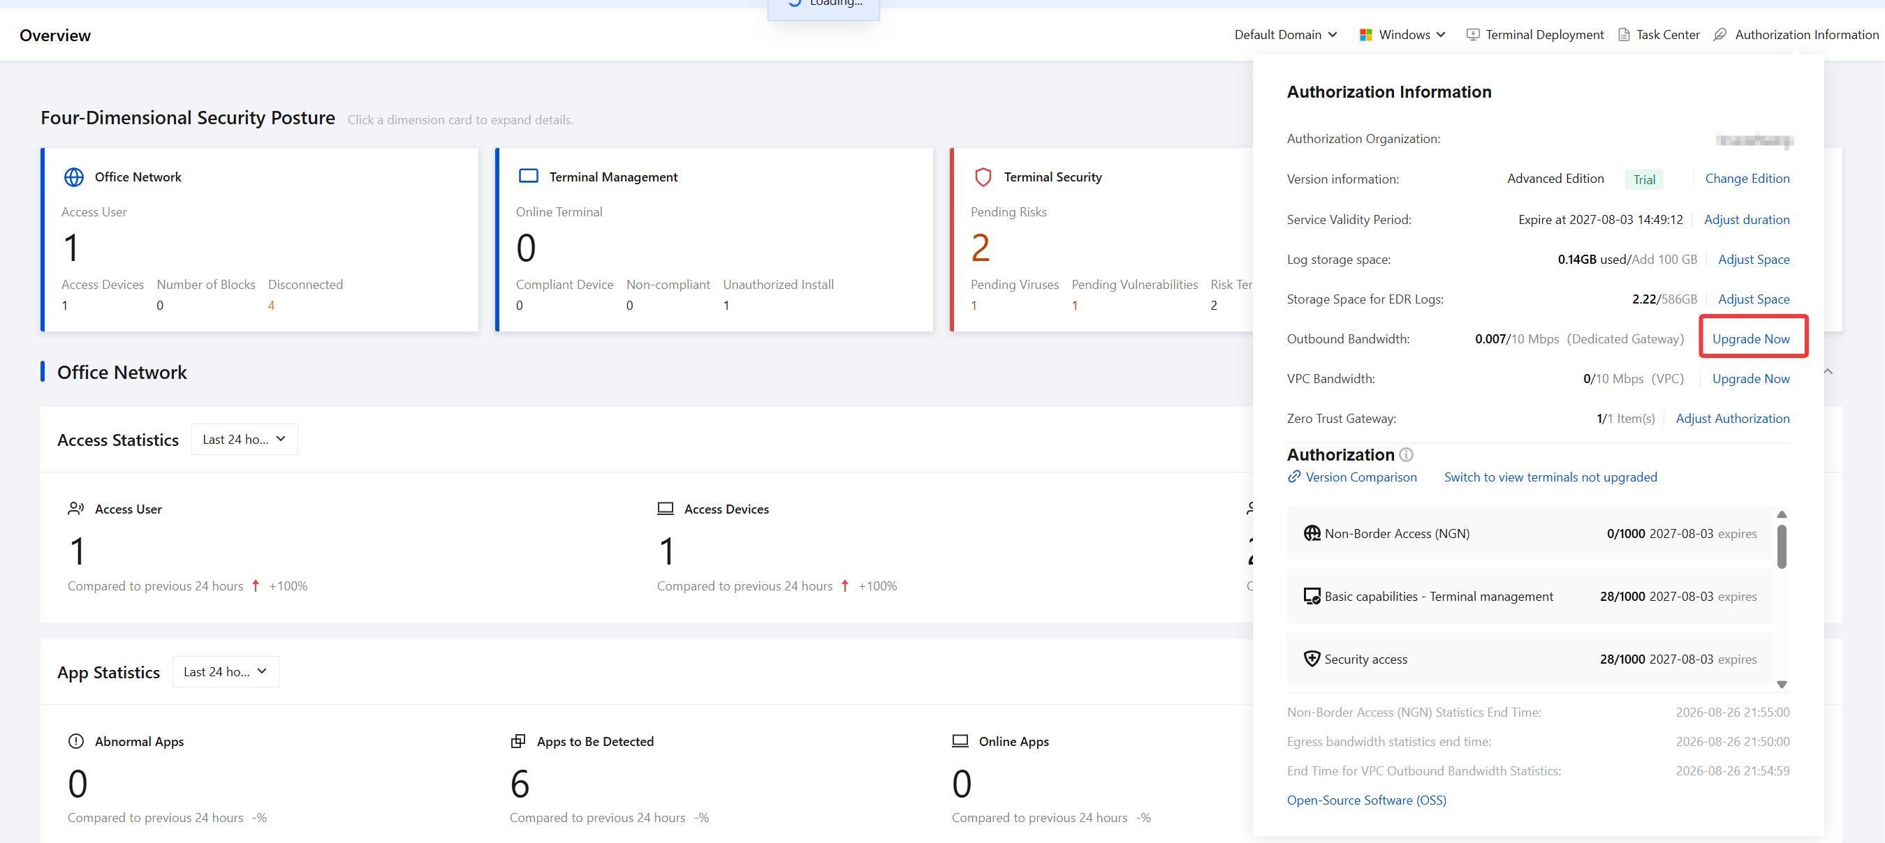This screenshot has width=1885, height=843.
Task: Open the Default Domain dropdown
Action: click(x=1286, y=34)
